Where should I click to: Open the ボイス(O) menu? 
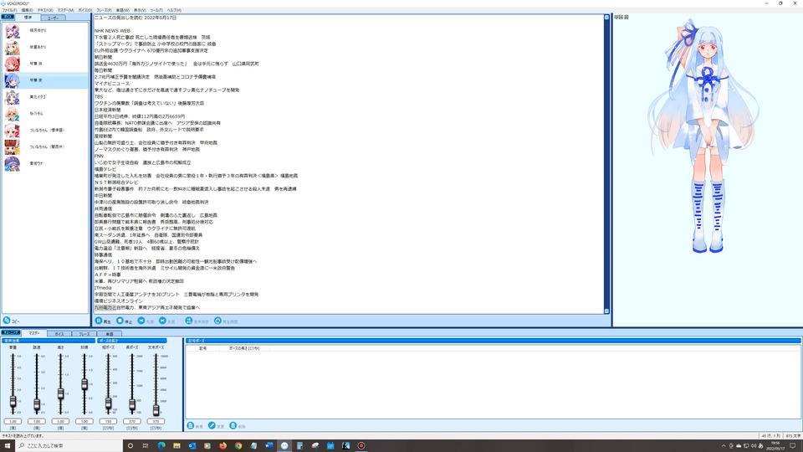coord(85,10)
